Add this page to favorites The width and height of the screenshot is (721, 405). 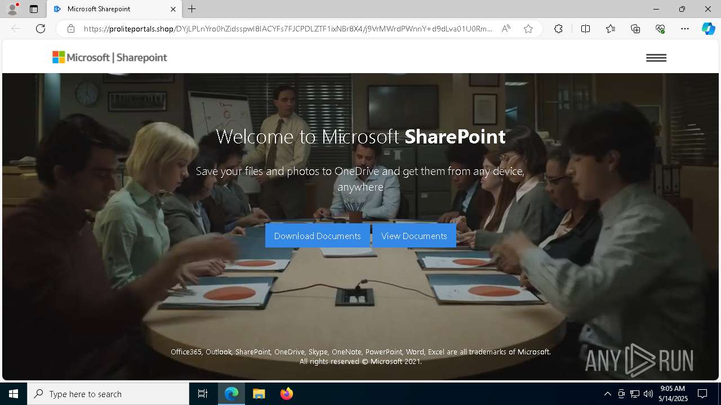528,29
